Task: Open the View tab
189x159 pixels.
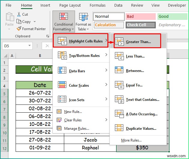Action: click(155, 5)
